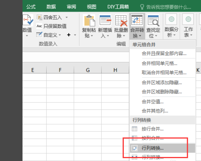
Task: Click the 数值 checkmark page icon
Action: (x=28, y=20)
